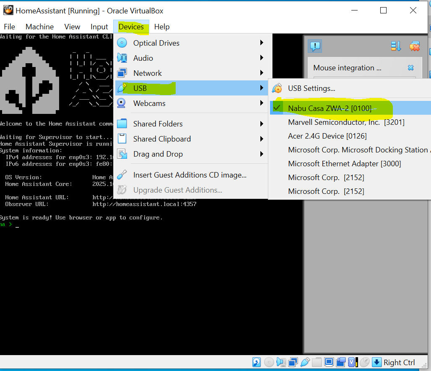Click the shared folders status bar icon

(317, 362)
